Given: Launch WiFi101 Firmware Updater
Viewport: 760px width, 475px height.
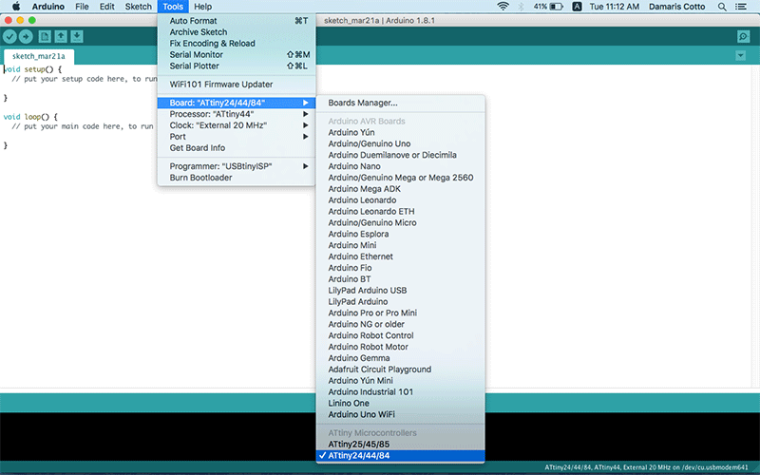Looking at the screenshot, I should (x=237, y=85).
